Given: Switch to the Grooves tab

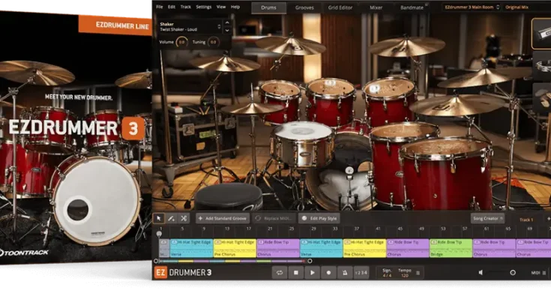Looking at the screenshot, I should pos(305,7).
